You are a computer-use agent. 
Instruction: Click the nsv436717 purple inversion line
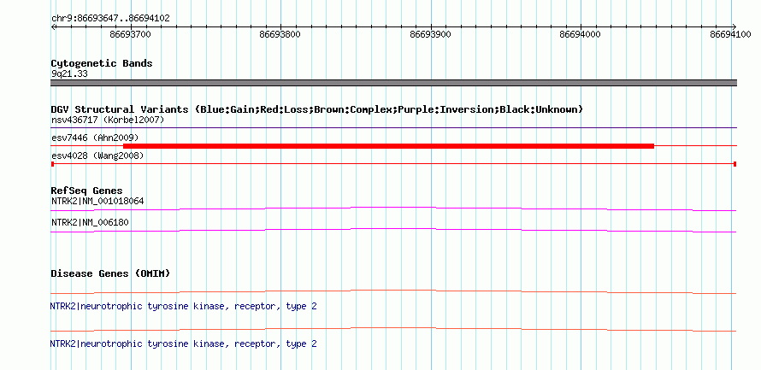pyautogui.click(x=393, y=128)
